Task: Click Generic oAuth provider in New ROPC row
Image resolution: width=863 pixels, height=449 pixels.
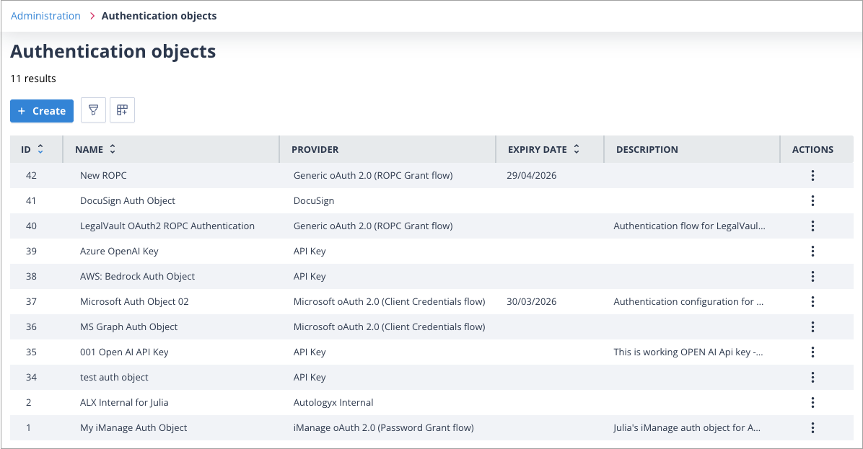Action: (x=373, y=175)
